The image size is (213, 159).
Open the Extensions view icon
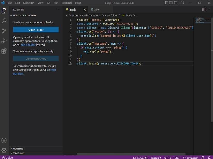click(4, 51)
